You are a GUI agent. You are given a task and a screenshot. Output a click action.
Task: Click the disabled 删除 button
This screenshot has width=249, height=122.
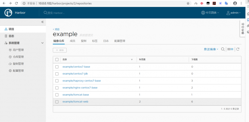(60, 50)
